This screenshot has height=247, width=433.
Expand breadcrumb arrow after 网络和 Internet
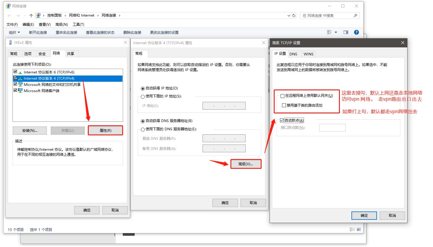click(98, 15)
